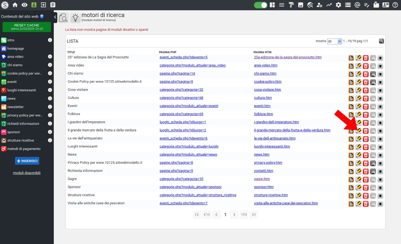This screenshot has width=401, height=244.
Task: Open the 'moduli disponibili' link
Action: (27, 173)
